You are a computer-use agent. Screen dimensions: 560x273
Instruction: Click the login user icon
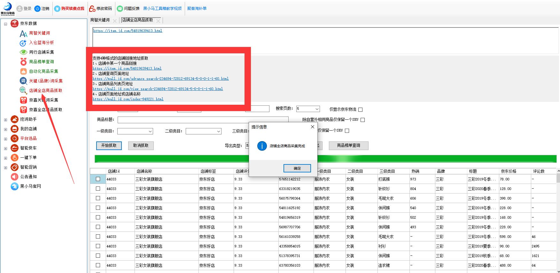[x=19, y=9]
